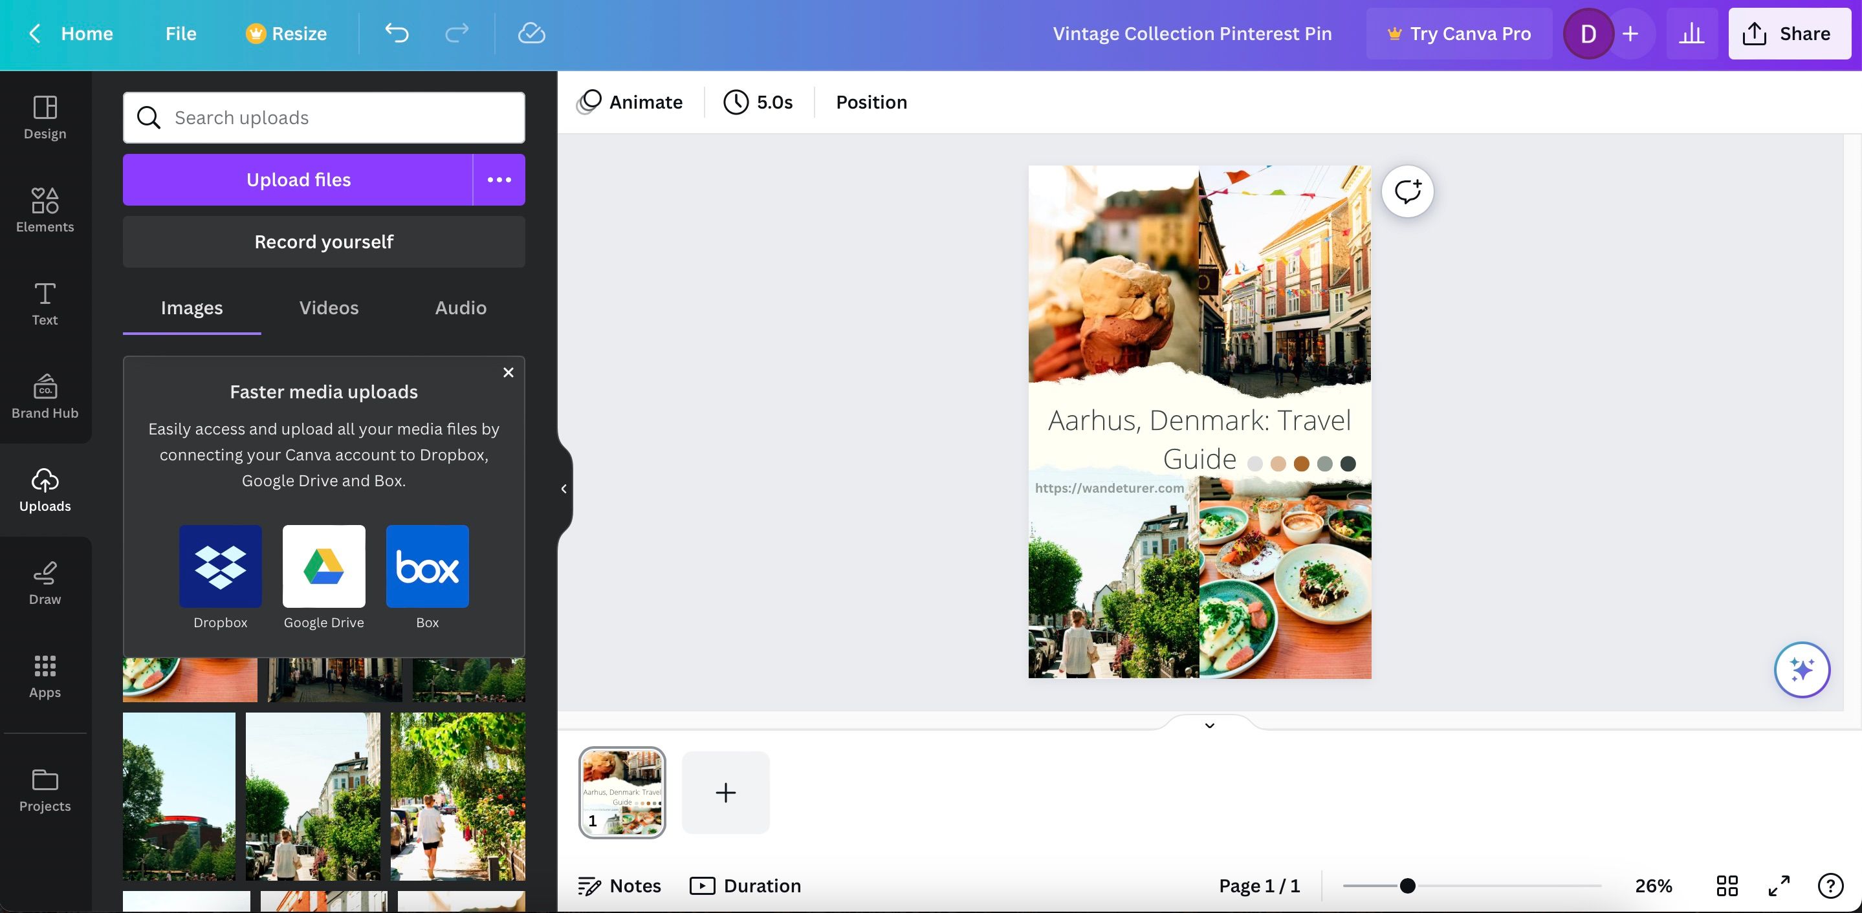Adjust the zoom slider
Image resolution: width=1862 pixels, height=913 pixels.
click(x=1407, y=886)
